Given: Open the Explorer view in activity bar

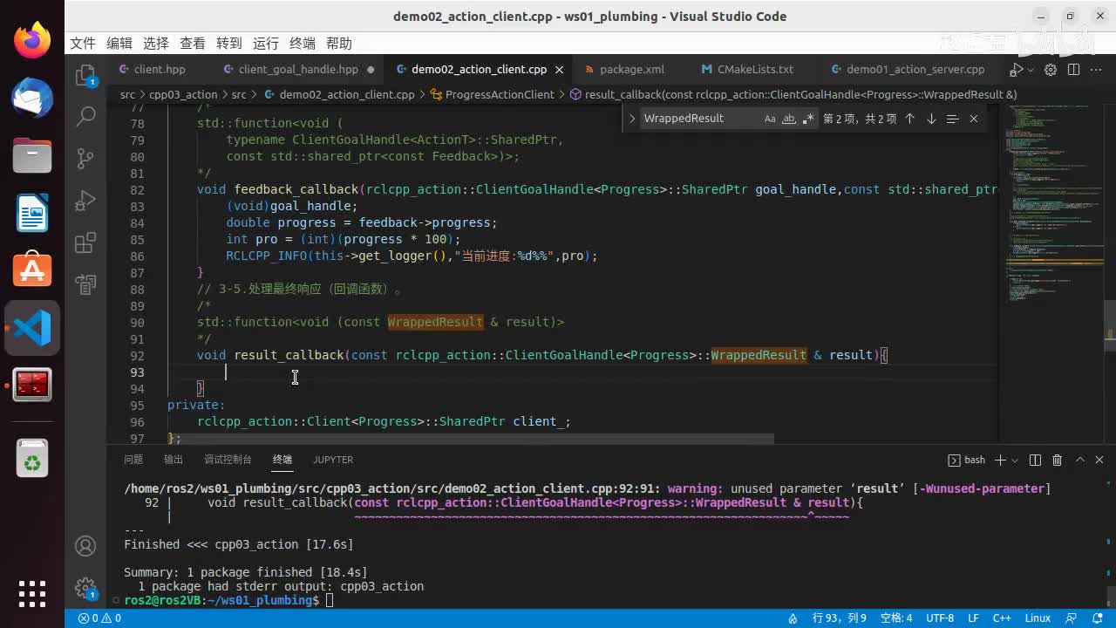Looking at the screenshot, I should coord(85,74).
